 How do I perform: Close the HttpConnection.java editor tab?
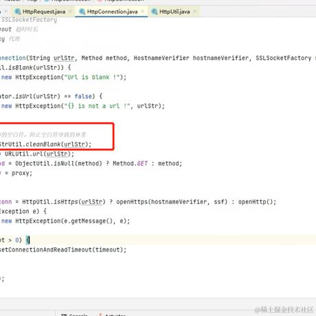coord(143,12)
